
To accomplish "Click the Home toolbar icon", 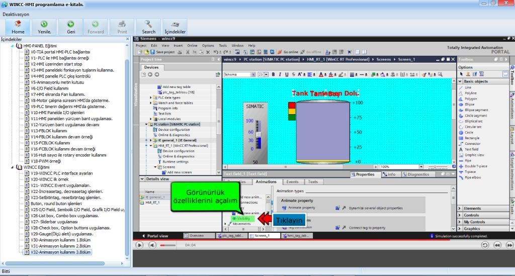I will coord(18,27).
